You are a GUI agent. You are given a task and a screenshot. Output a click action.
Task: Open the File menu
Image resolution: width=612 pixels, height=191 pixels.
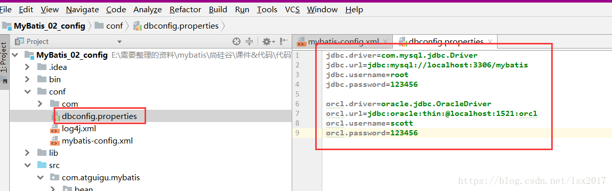(6, 10)
